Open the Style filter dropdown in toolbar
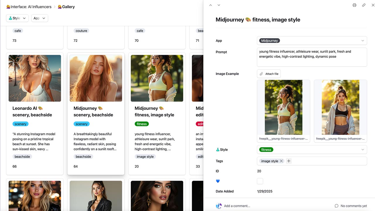The width and height of the screenshot is (375, 211). [17, 18]
